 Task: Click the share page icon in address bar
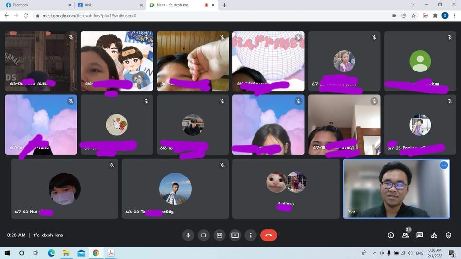404,15
